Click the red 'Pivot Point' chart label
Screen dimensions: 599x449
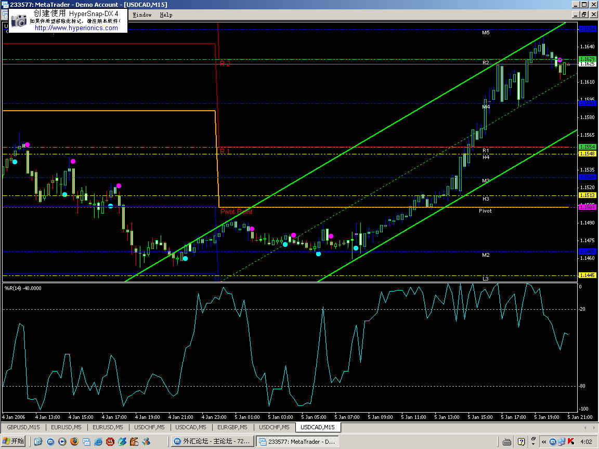click(x=236, y=212)
